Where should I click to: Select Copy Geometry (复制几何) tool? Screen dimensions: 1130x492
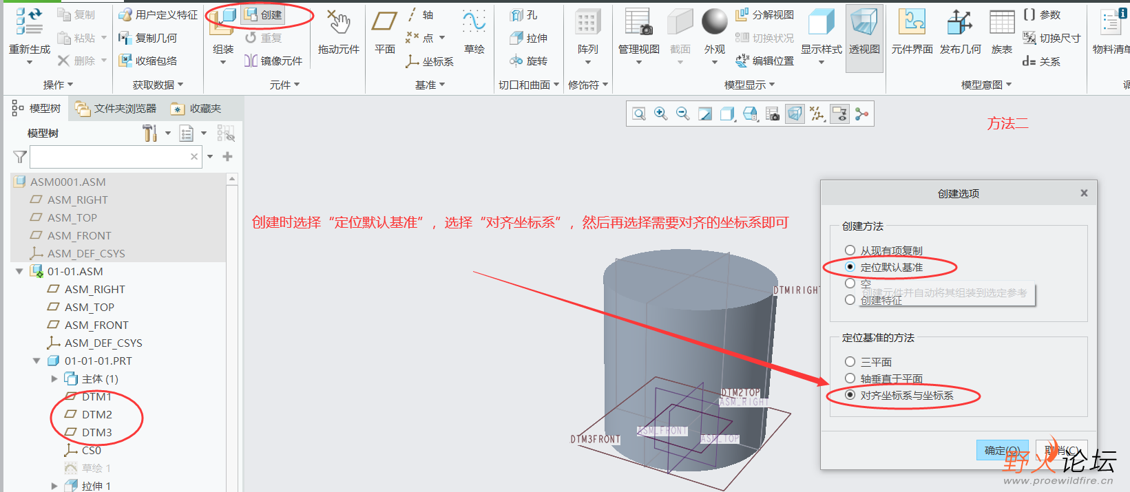coord(147,38)
